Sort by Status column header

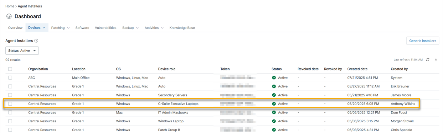click(277, 69)
